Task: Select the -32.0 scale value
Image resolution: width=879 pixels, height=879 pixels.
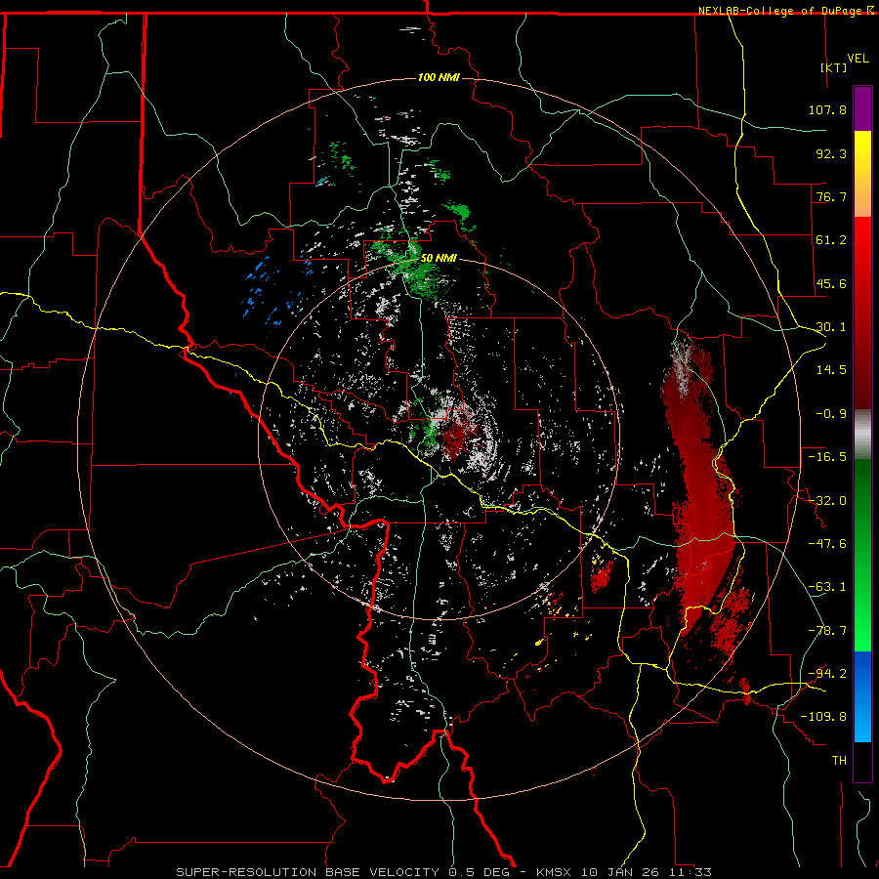Action: tap(827, 501)
